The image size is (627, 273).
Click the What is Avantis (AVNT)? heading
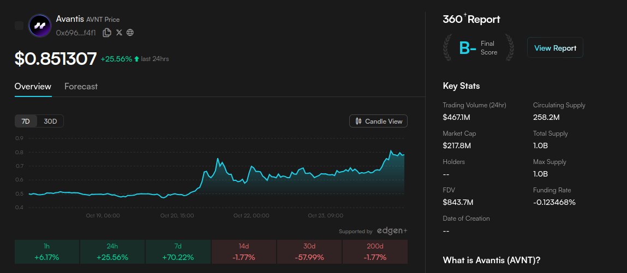492,260
